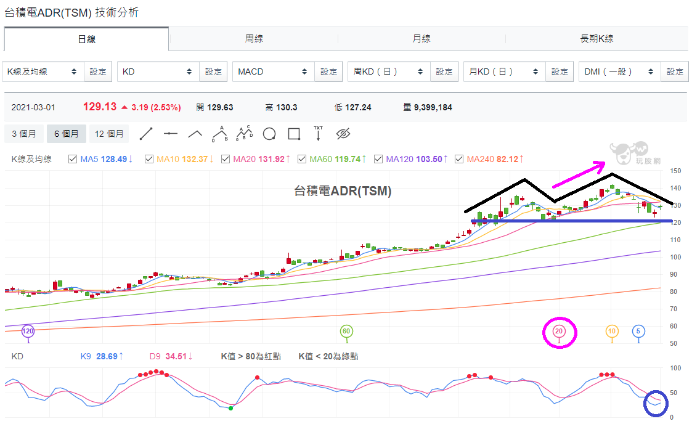692x424 pixels.
Task: Disable the MA60 moving average line
Action: [302, 159]
